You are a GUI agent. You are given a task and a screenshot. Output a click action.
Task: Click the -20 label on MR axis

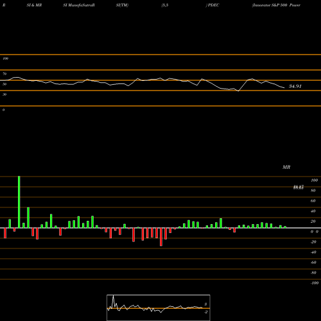tap(313, 242)
